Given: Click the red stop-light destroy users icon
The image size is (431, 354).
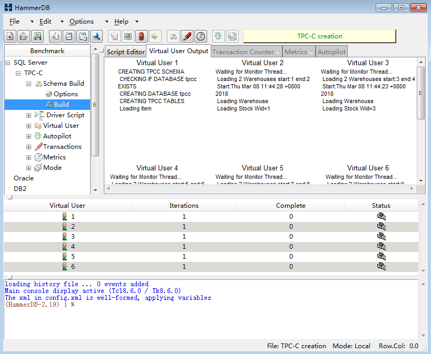Looking at the screenshot, I should (142, 36).
